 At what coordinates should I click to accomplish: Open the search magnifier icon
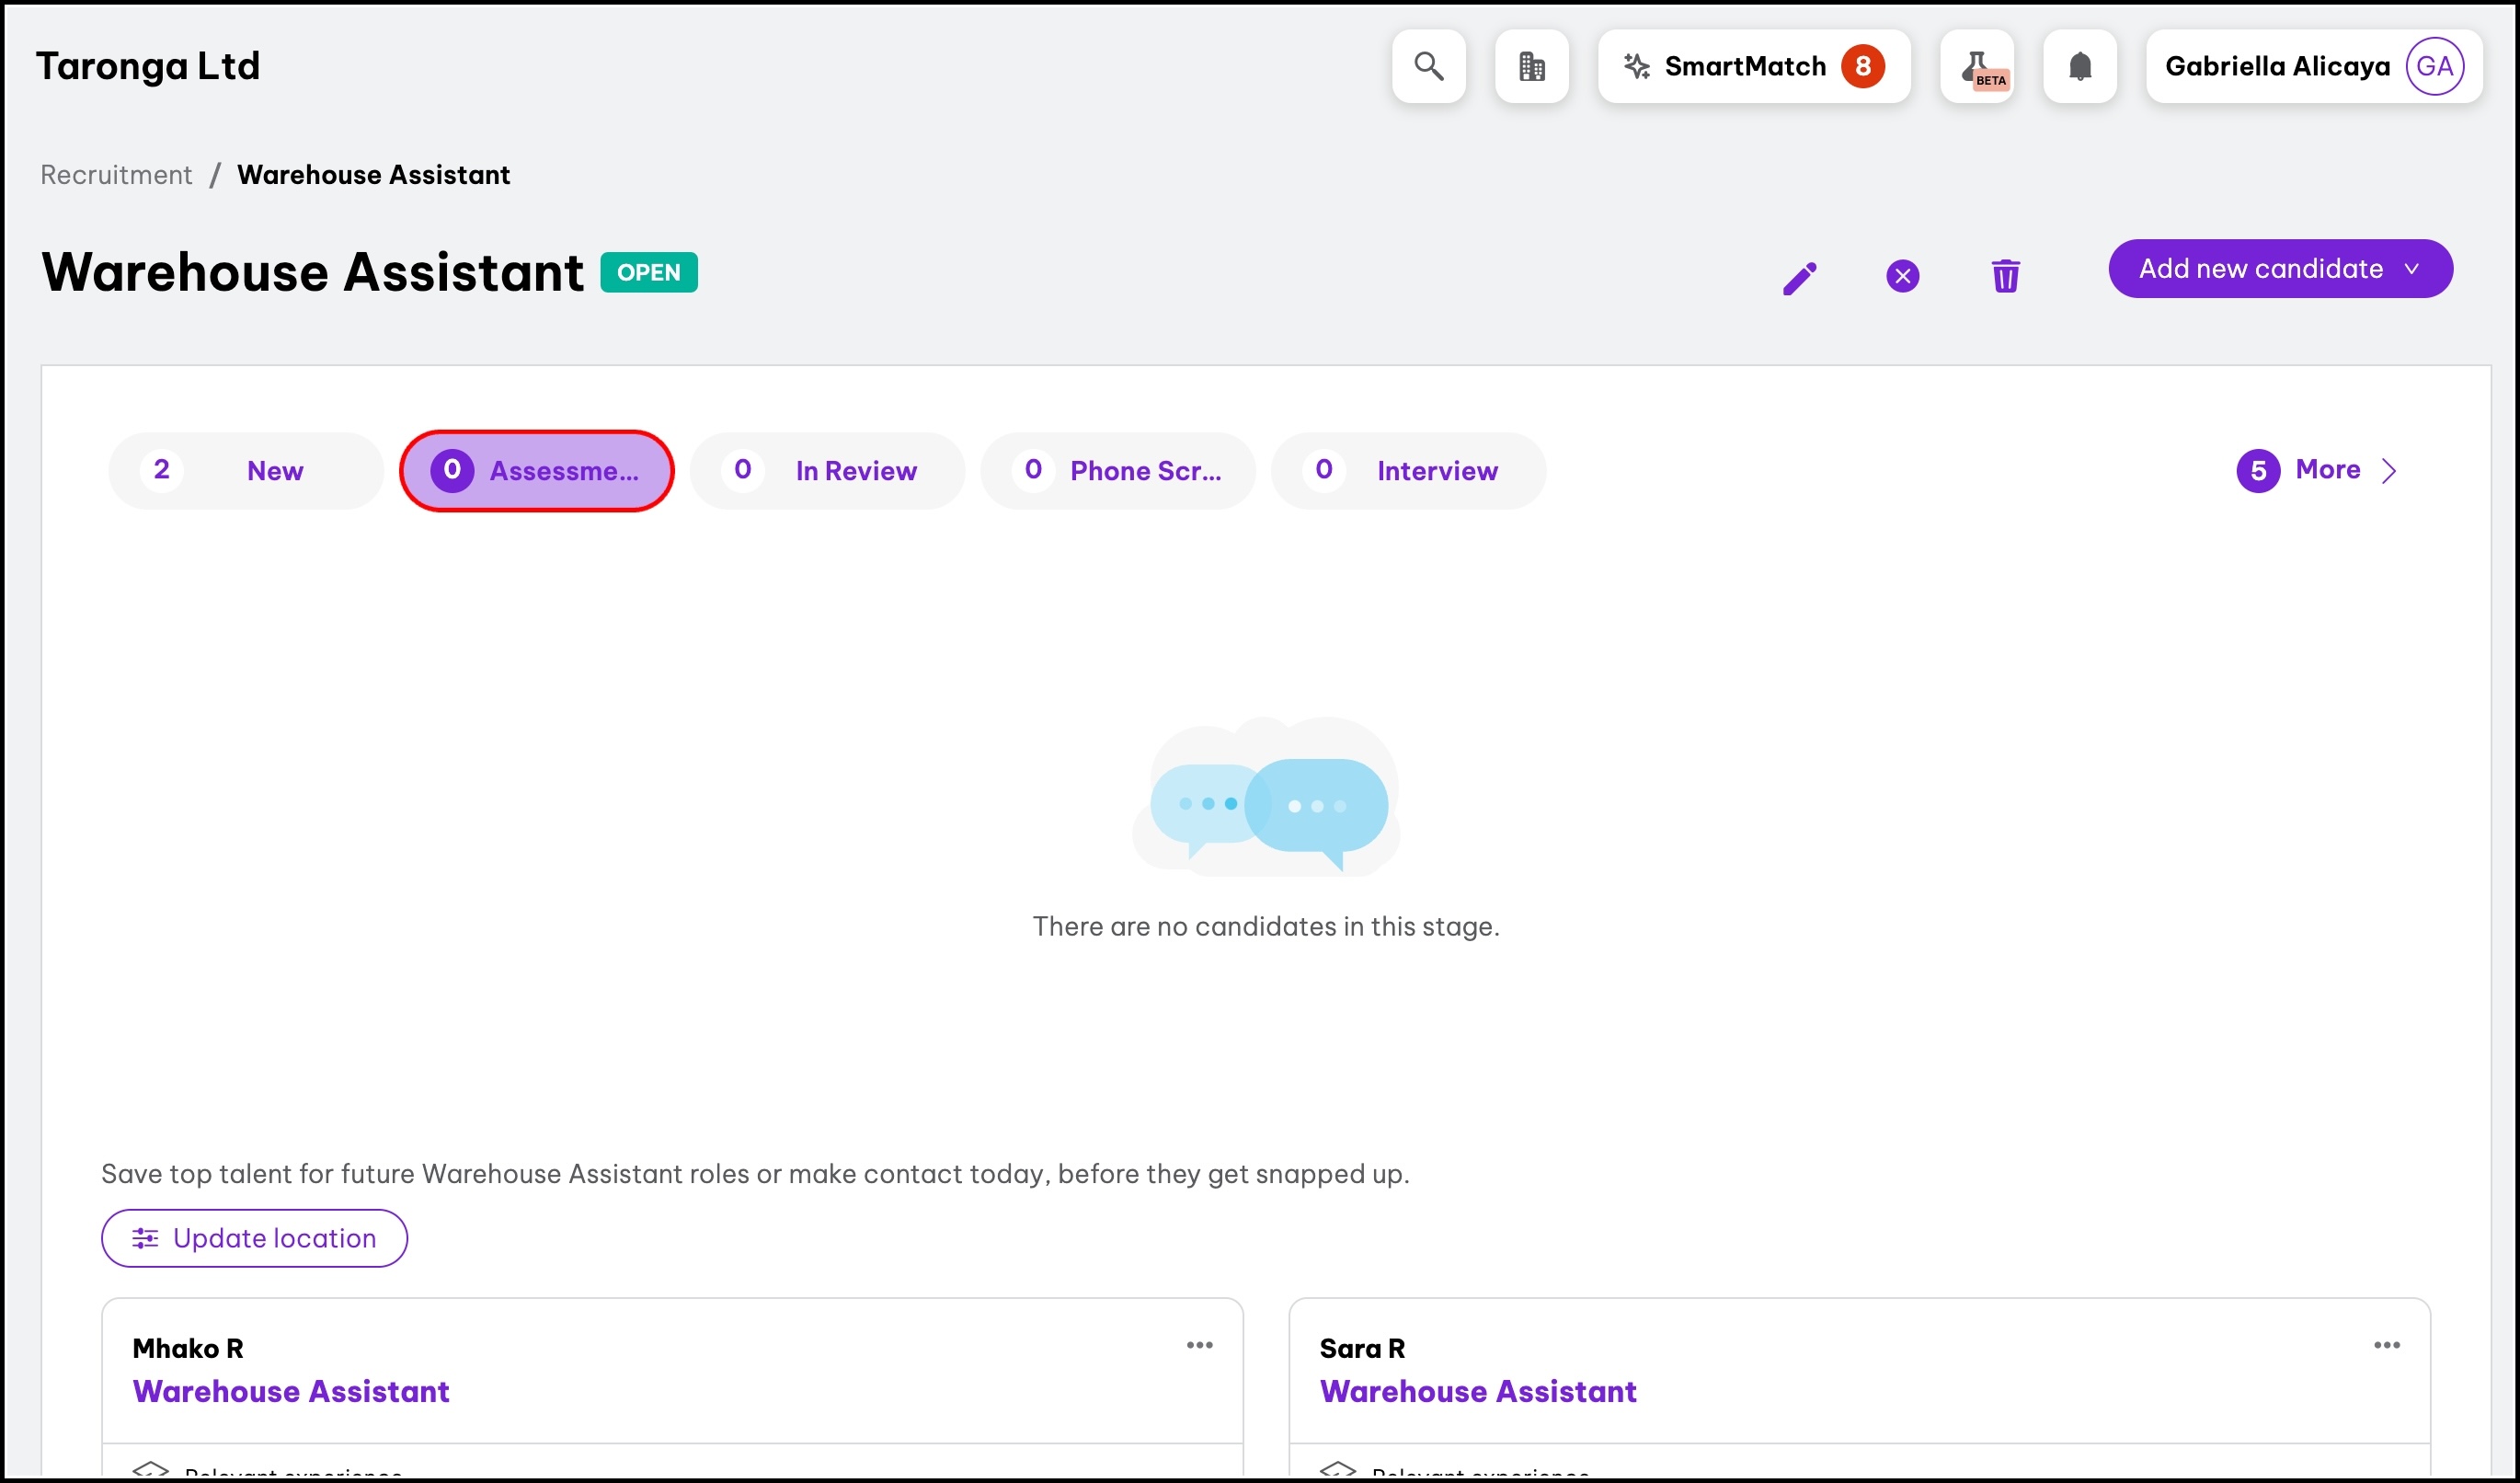pos(1428,66)
